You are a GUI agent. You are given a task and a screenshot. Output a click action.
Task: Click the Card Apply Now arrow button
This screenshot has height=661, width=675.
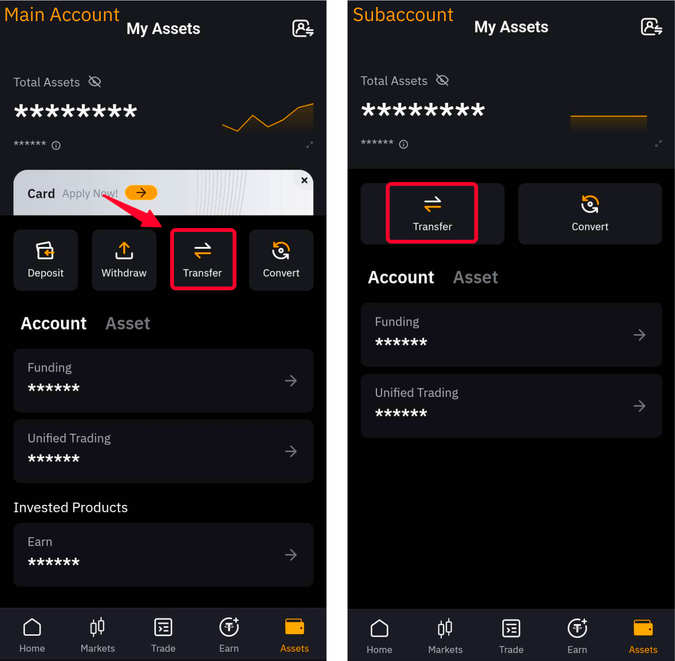tap(141, 193)
